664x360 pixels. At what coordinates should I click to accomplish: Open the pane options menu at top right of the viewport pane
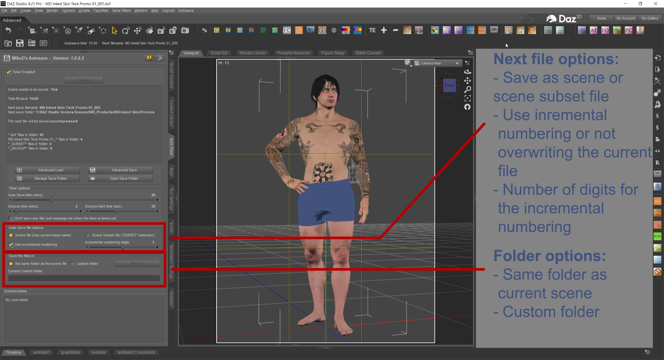tap(471, 53)
